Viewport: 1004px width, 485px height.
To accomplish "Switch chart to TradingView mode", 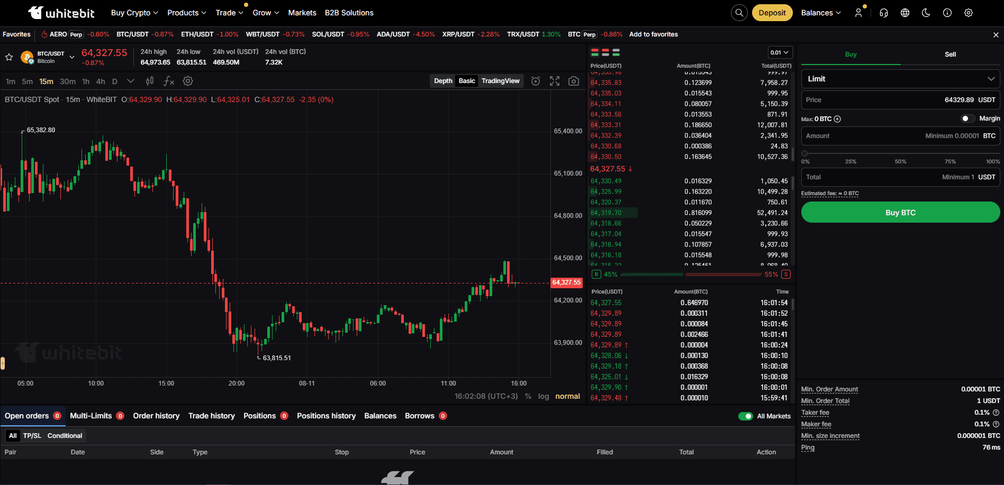I will pyautogui.click(x=501, y=81).
